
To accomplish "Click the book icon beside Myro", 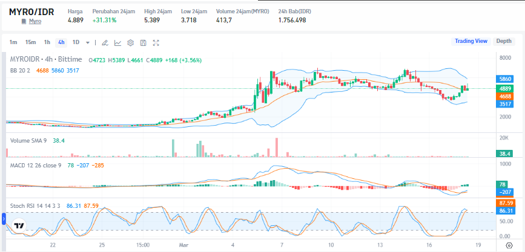I will [x=24, y=21].
